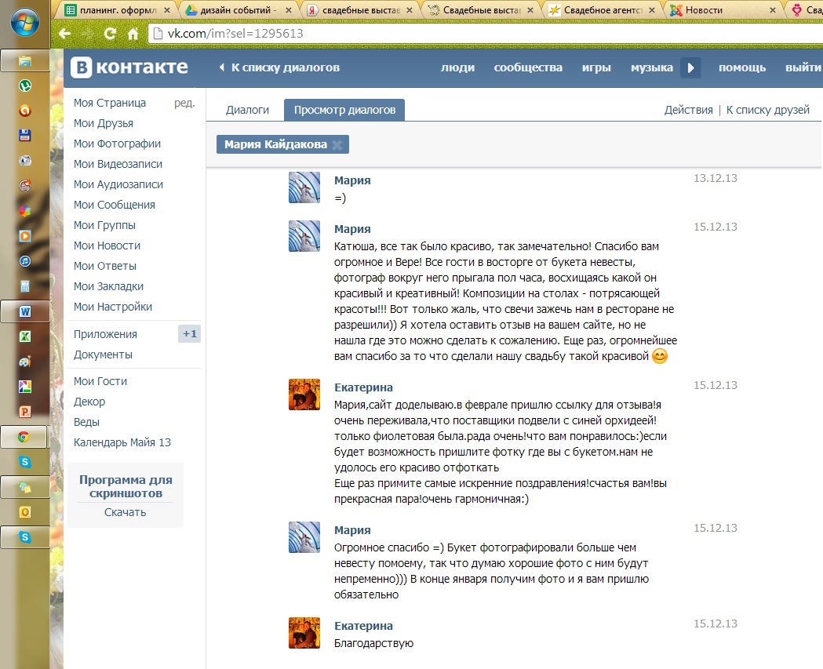Go to browser home page icon
Viewport: 823px width, 669px height.
point(133,34)
